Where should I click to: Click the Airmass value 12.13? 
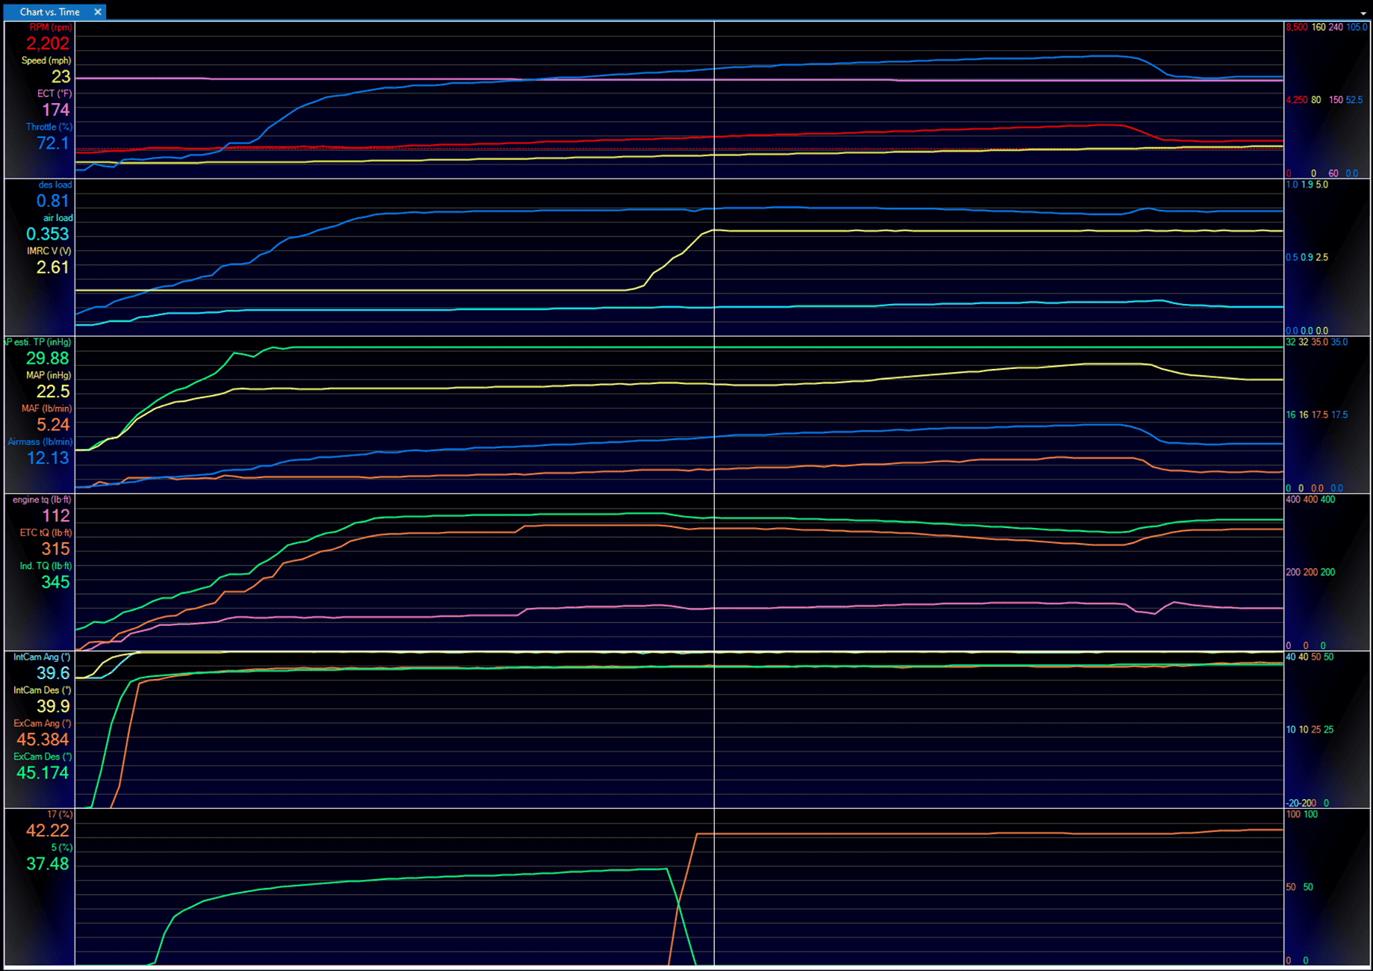tap(48, 458)
